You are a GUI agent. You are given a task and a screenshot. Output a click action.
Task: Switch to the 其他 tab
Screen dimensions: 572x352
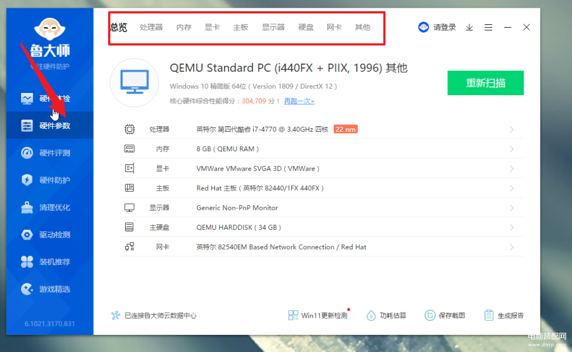tap(363, 27)
